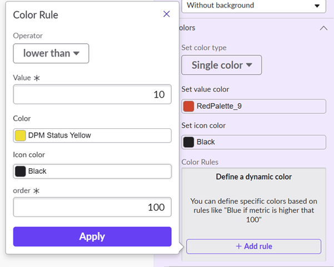Click the order input field
This screenshot has height=267, width=334.
pos(92,207)
